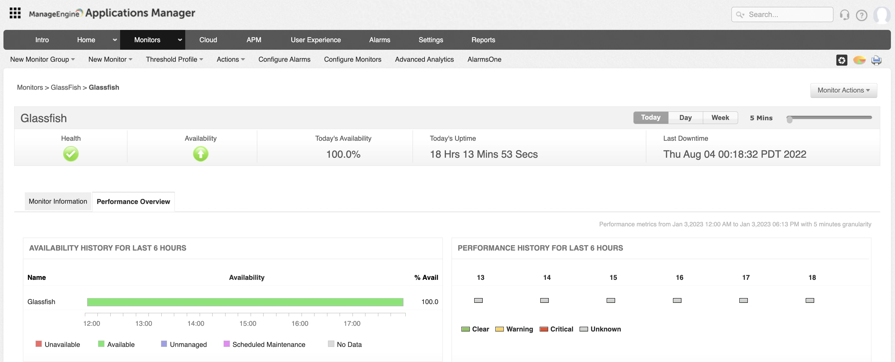Viewport: 895px width, 362px height.
Task: Open the Alarms menu
Action: point(380,40)
